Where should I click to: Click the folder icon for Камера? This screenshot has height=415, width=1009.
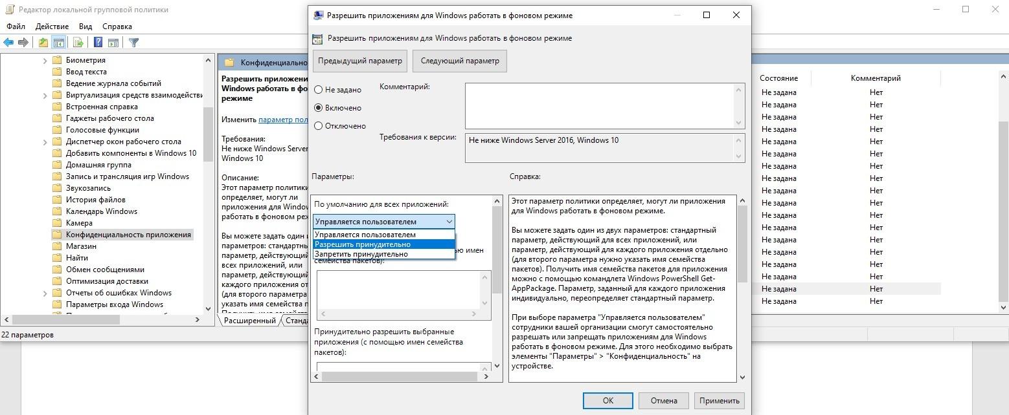56,223
